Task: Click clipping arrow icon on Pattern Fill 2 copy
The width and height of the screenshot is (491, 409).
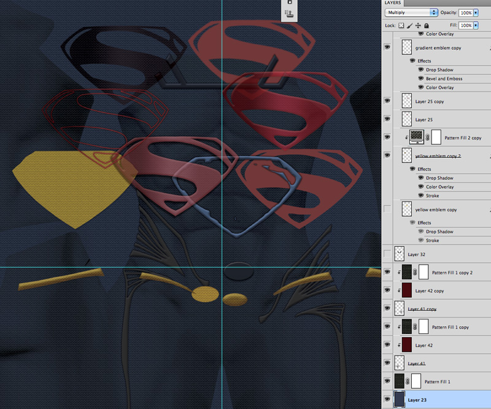Action: pyautogui.click(x=406, y=138)
